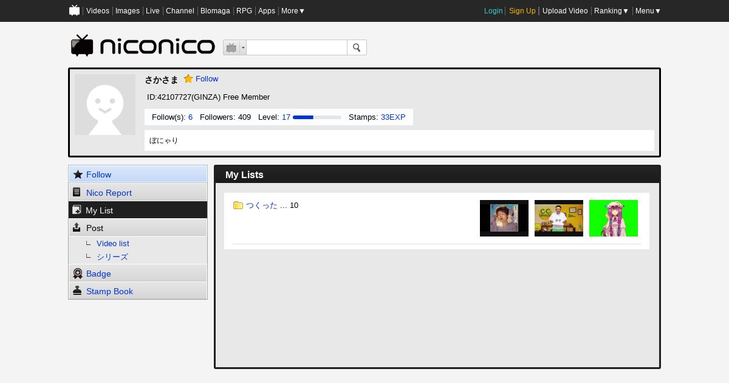Select My List in sidebar

(x=138, y=210)
